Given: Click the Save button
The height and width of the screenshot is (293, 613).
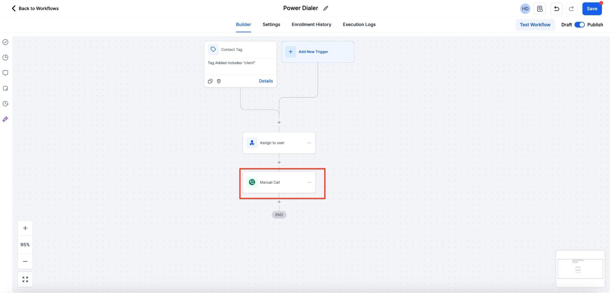Looking at the screenshot, I should 592,9.
